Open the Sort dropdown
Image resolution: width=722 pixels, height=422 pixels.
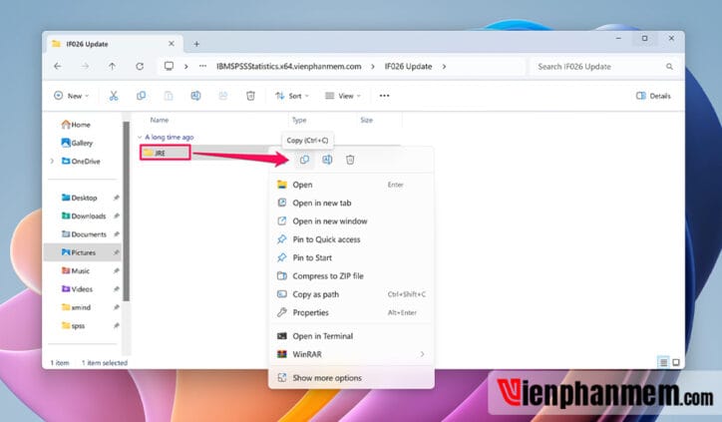point(292,96)
